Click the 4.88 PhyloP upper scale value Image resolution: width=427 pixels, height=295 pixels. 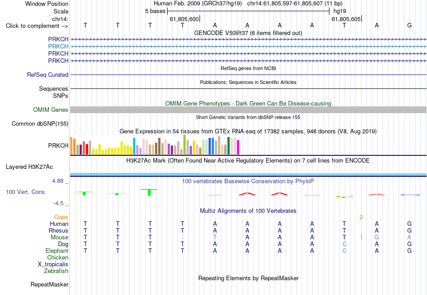(x=58, y=181)
